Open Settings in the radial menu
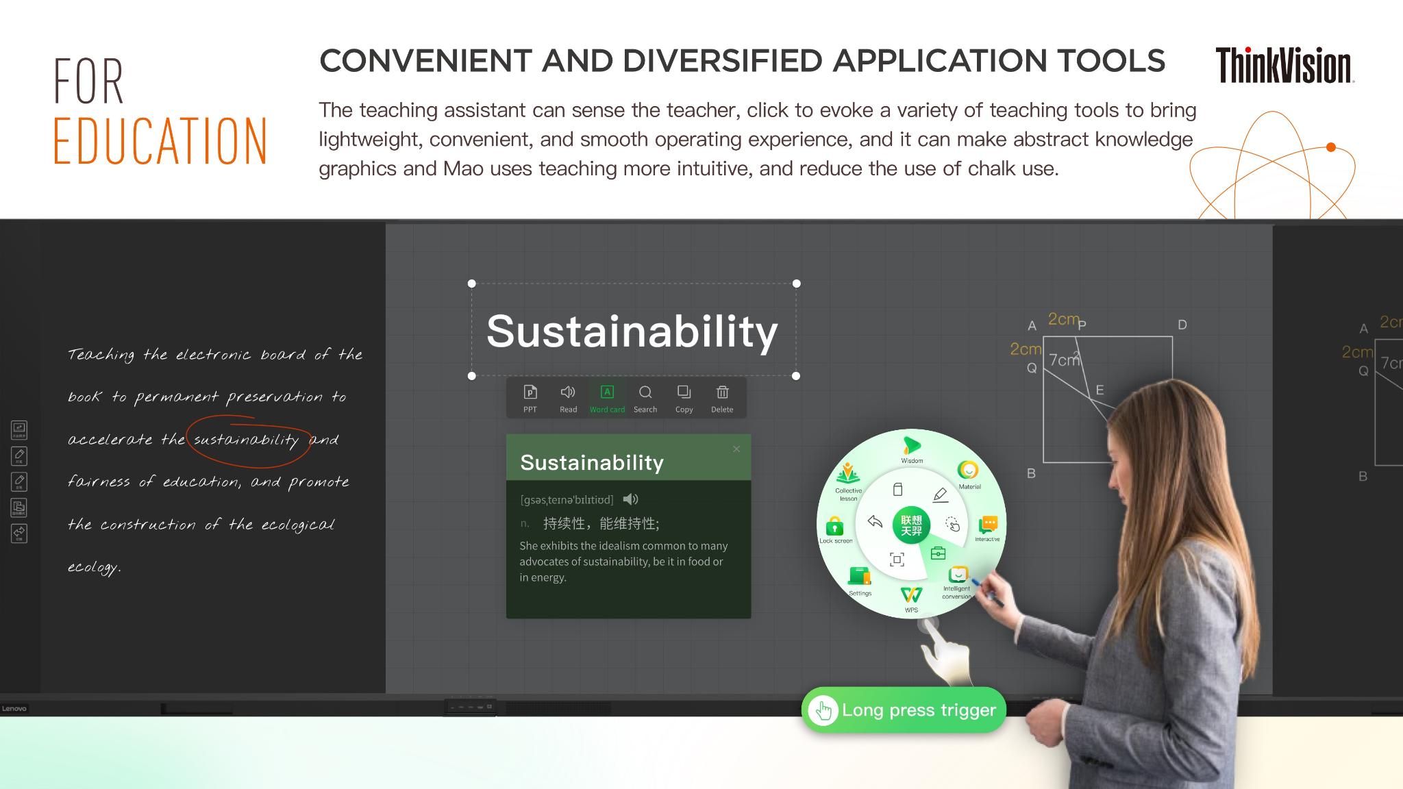 click(x=859, y=577)
